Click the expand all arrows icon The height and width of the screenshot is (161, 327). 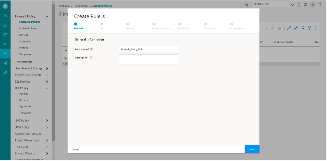pyautogui.click(x=289, y=28)
